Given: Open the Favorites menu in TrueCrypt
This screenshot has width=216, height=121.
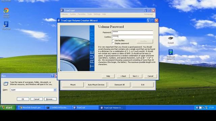Looking at the screenshot, I should [x=82, y=14].
